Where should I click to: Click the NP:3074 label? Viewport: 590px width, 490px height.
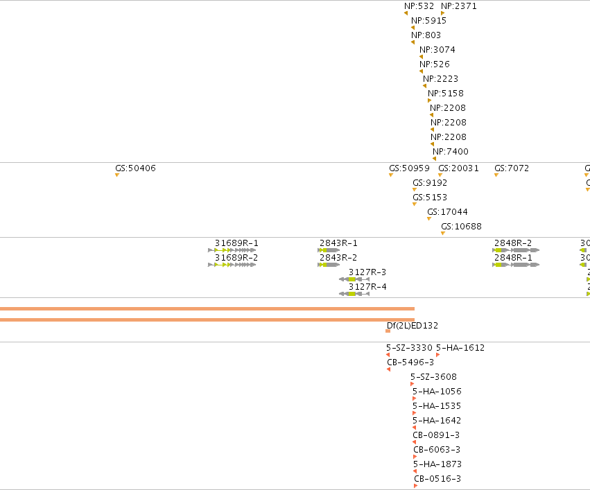pyautogui.click(x=437, y=50)
